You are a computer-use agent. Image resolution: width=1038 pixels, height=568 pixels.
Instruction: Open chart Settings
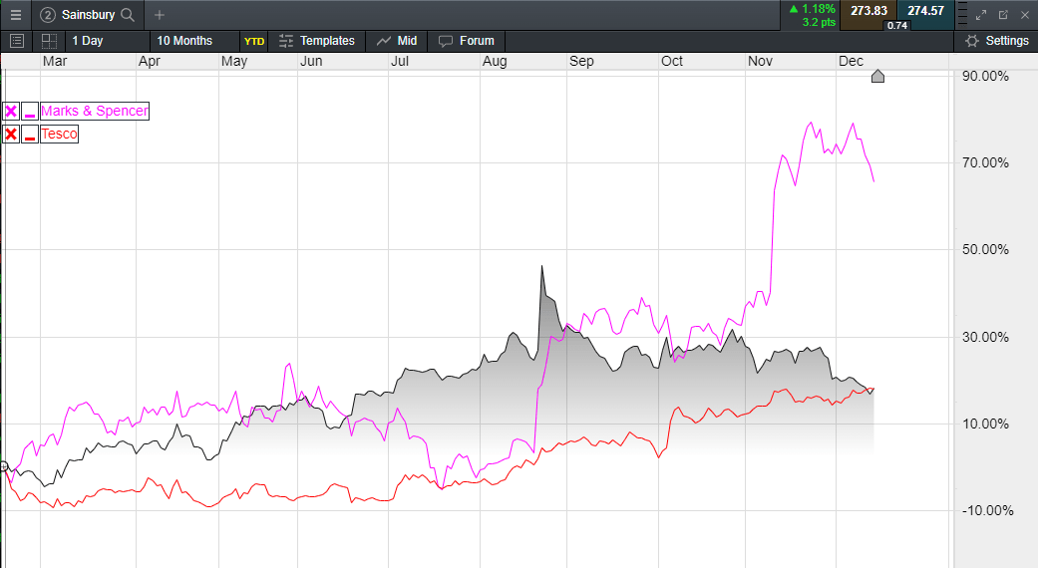coord(996,41)
